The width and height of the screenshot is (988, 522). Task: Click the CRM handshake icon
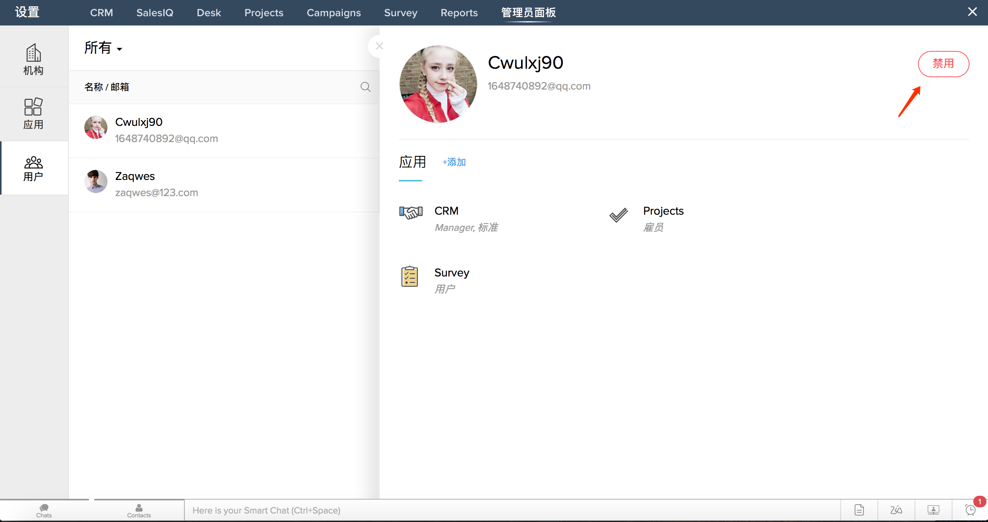coord(411,213)
